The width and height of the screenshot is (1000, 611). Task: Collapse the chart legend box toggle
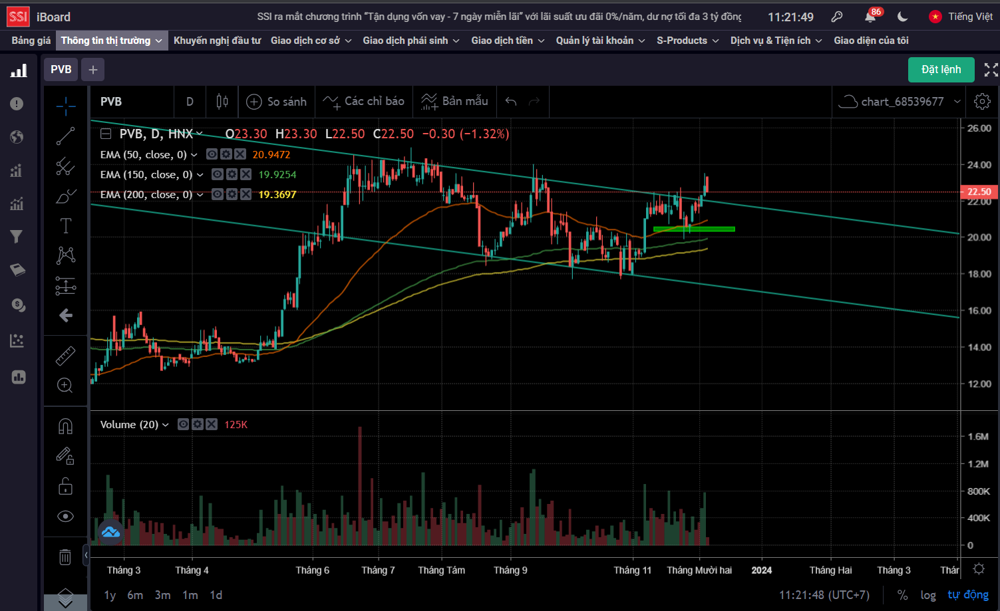[106, 134]
